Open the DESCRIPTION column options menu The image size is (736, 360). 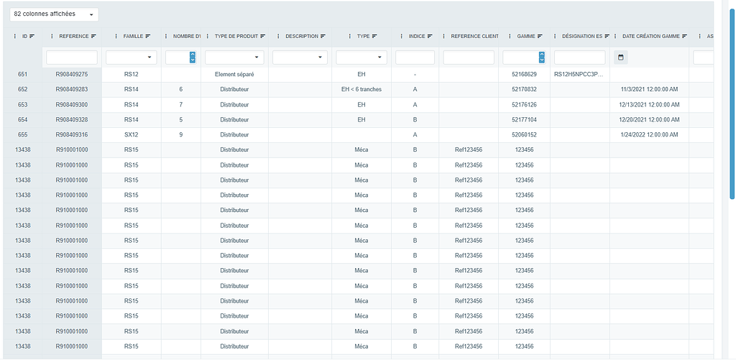coord(279,36)
